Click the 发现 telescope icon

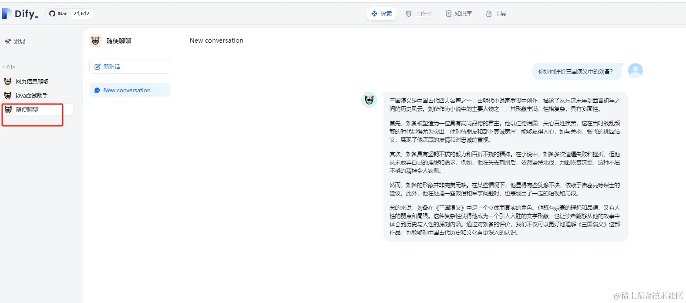pyautogui.click(x=8, y=41)
